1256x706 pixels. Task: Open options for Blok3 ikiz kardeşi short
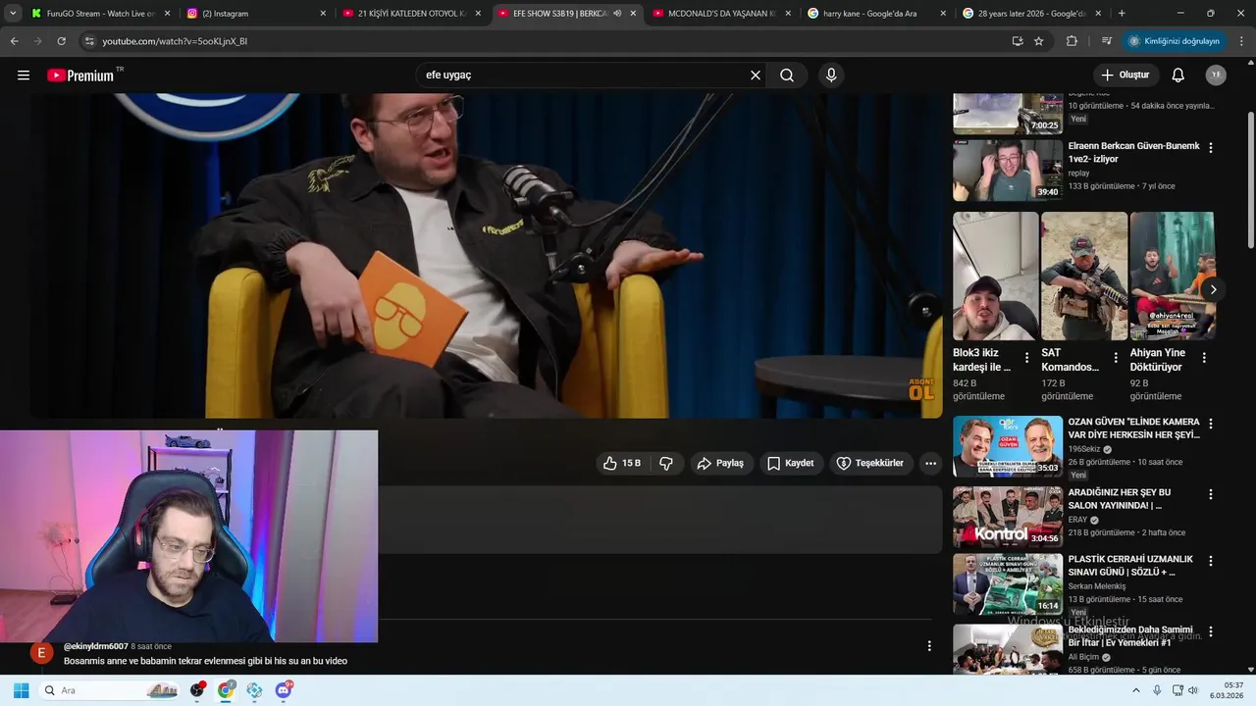[1026, 358]
